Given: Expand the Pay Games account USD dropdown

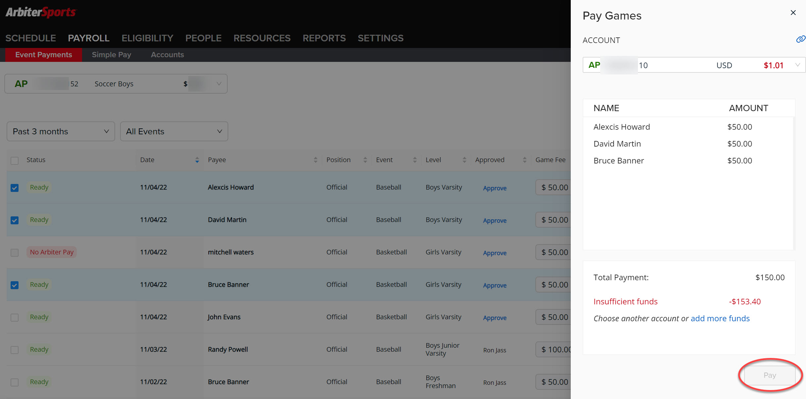Looking at the screenshot, I should [694, 65].
